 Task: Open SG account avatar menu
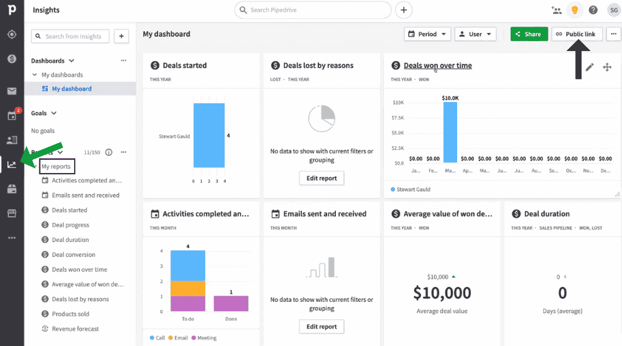[614, 11]
